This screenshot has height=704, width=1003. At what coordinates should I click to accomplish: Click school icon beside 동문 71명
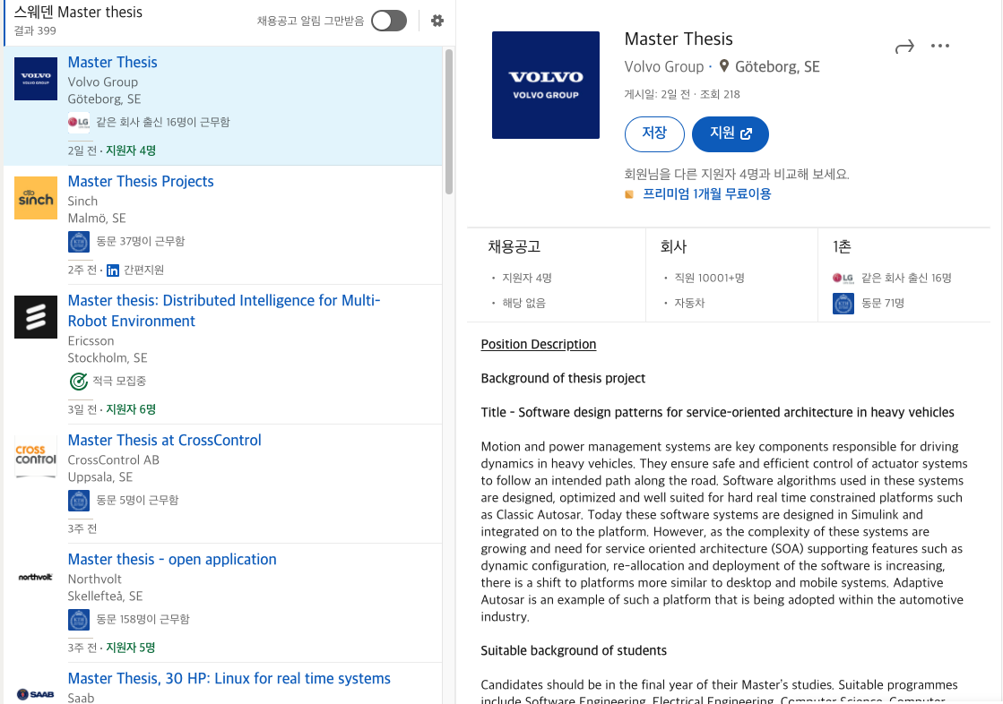click(x=843, y=303)
